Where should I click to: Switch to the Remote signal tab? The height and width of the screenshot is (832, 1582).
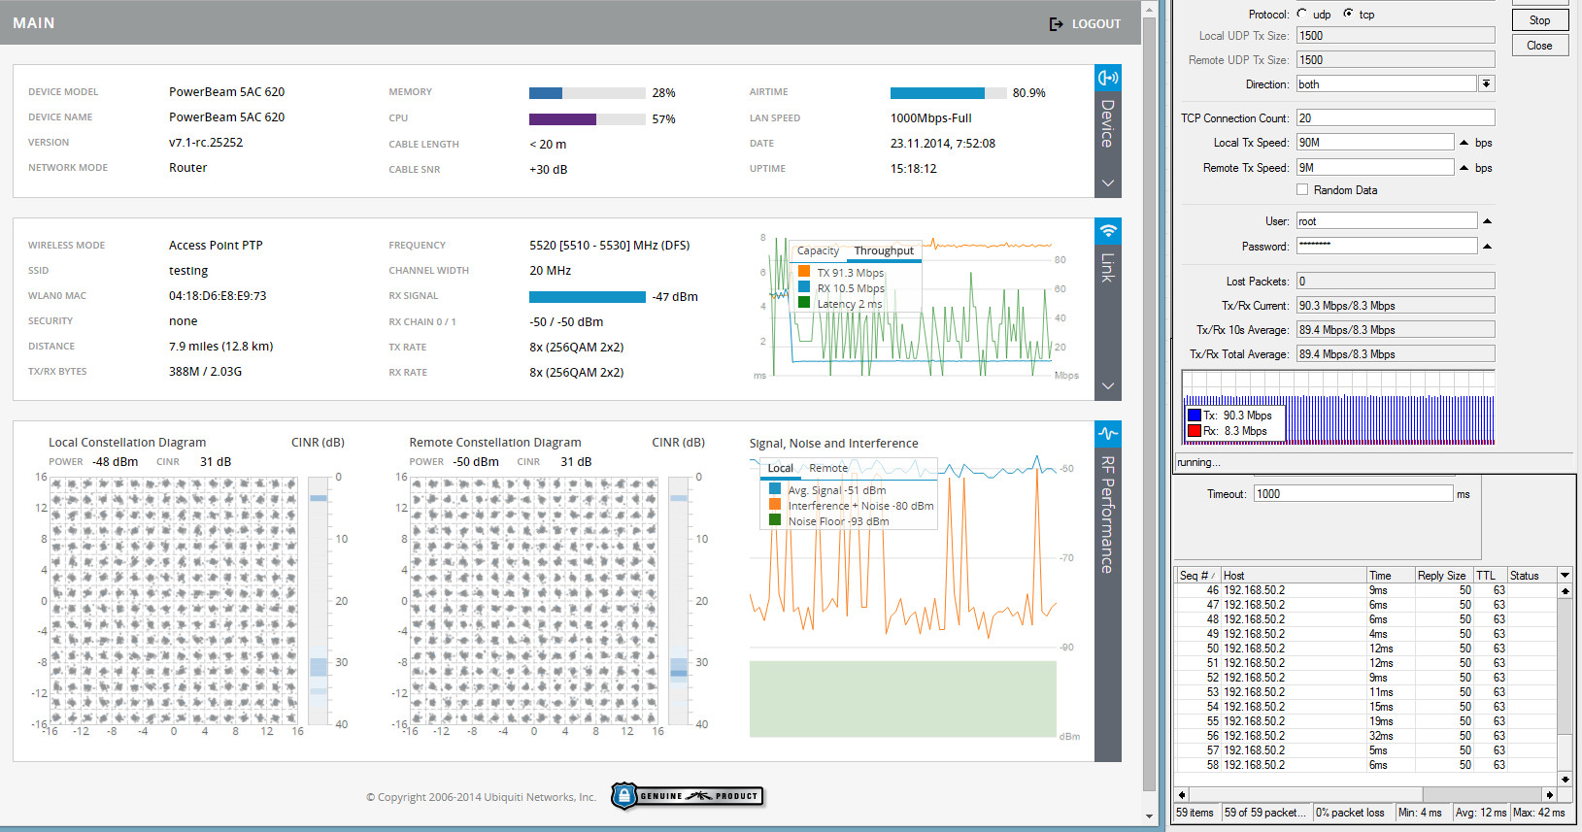click(827, 468)
